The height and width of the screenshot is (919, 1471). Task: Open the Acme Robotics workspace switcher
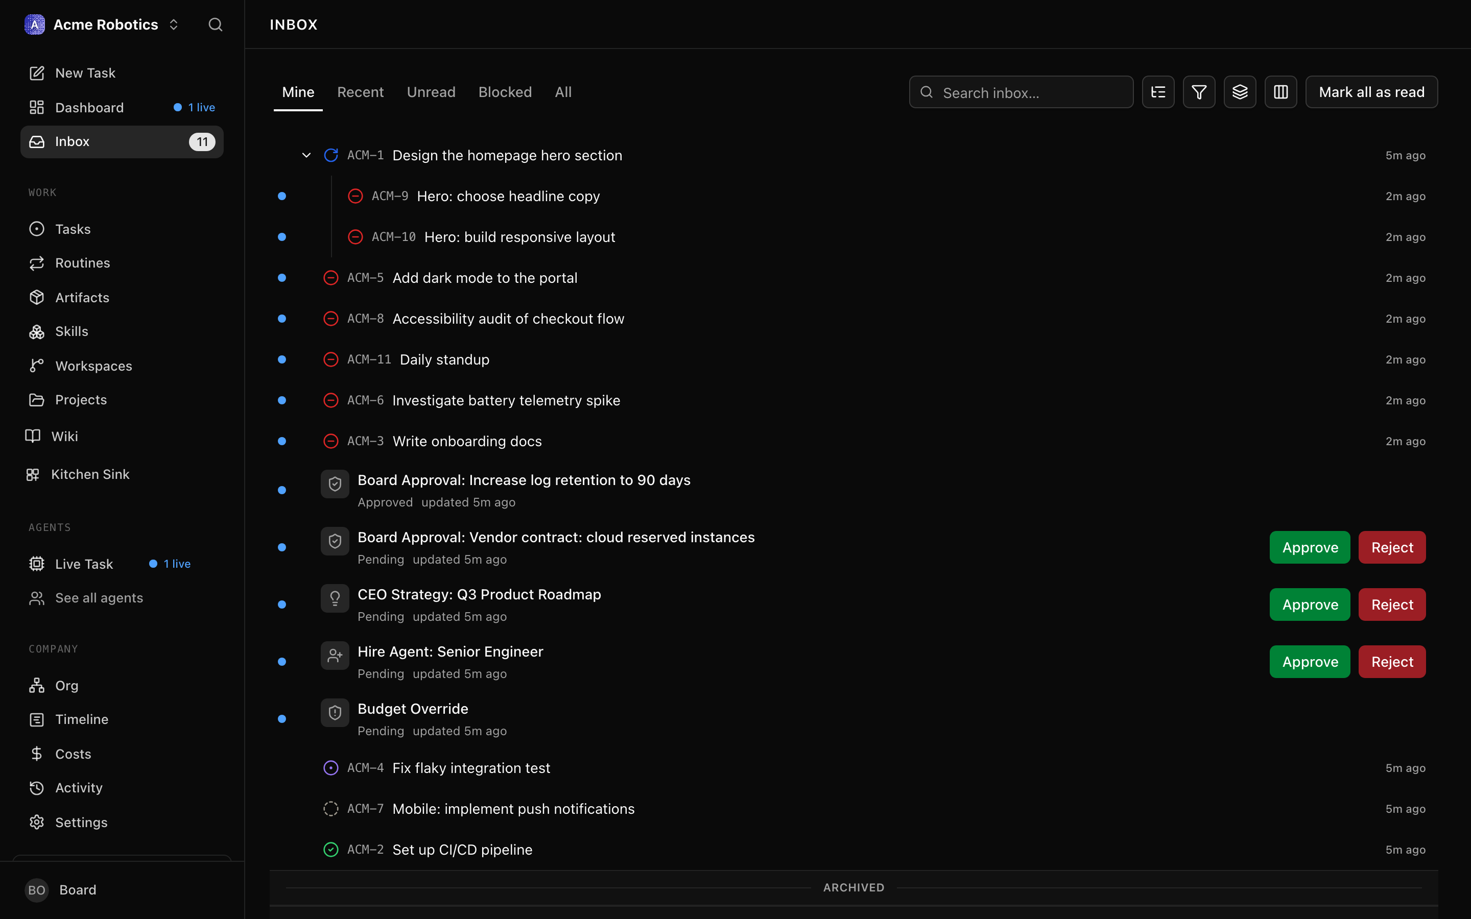tap(102, 25)
